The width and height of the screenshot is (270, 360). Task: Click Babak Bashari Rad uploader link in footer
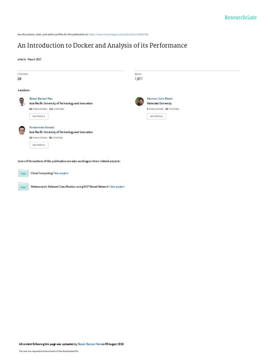click(x=89, y=344)
